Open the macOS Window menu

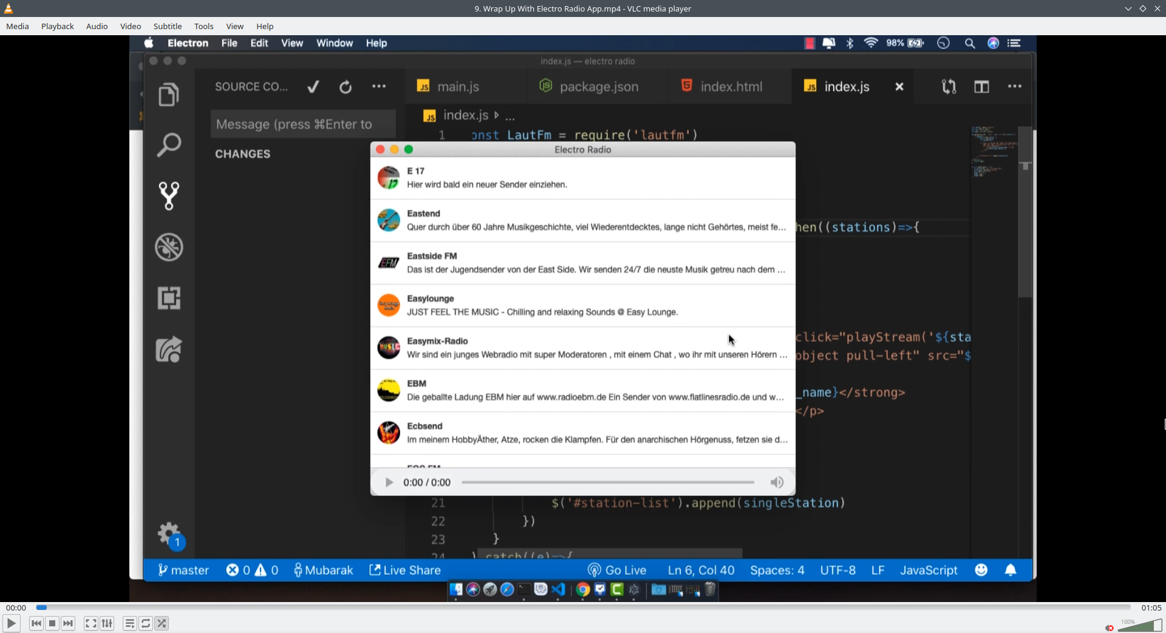pos(335,43)
